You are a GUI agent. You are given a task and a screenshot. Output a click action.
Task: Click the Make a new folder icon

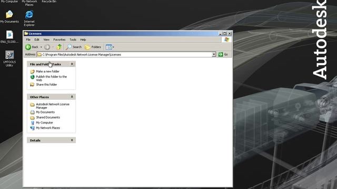pos(32,71)
